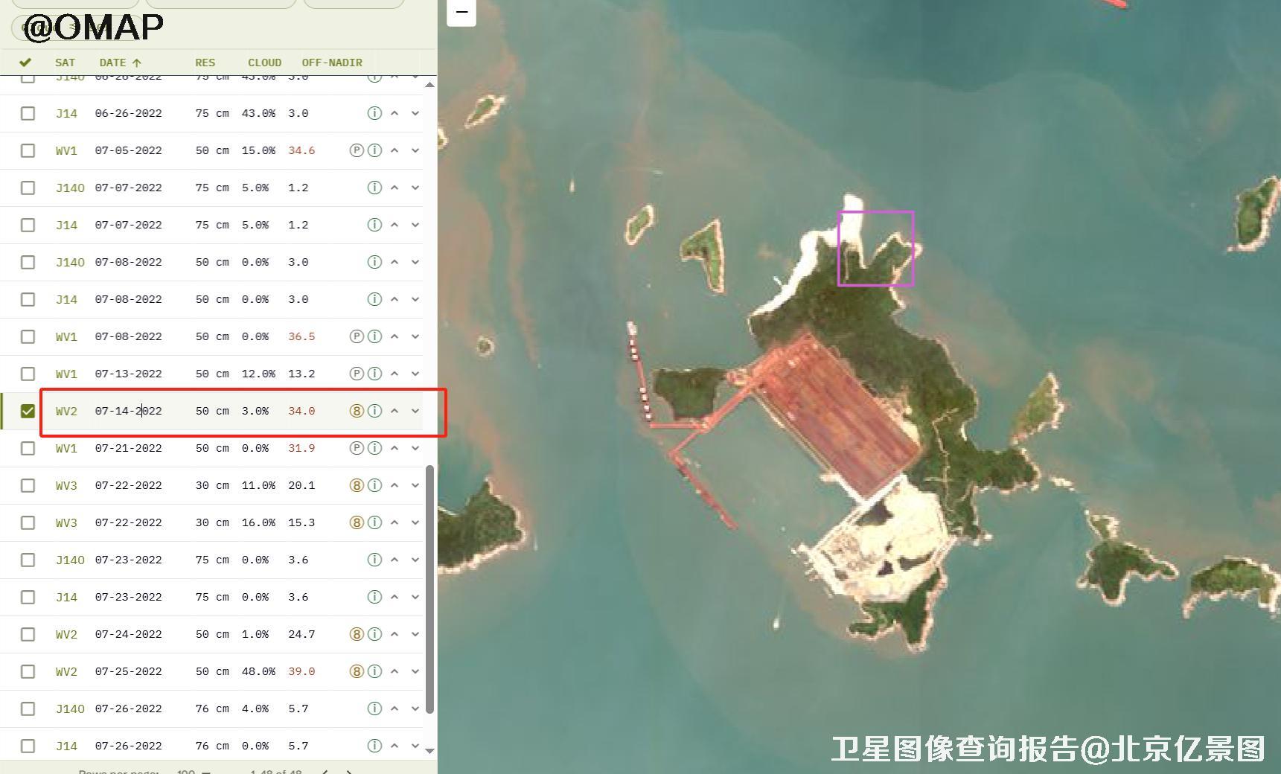This screenshot has width=1281, height=774.
Task: Expand the J14 07-07-2022 row details
Action: pyautogui.click(x=415, y=225)
